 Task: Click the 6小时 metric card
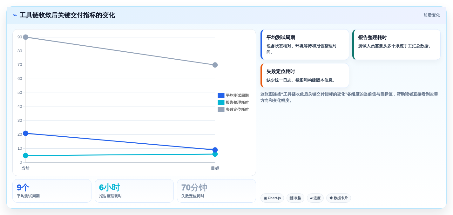coord(134,191)
